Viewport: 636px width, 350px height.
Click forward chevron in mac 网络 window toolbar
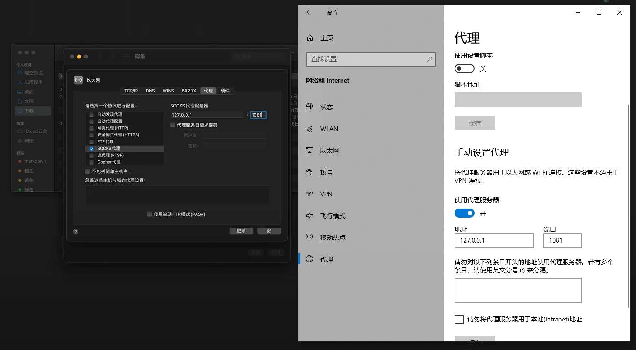click(113, 57)
